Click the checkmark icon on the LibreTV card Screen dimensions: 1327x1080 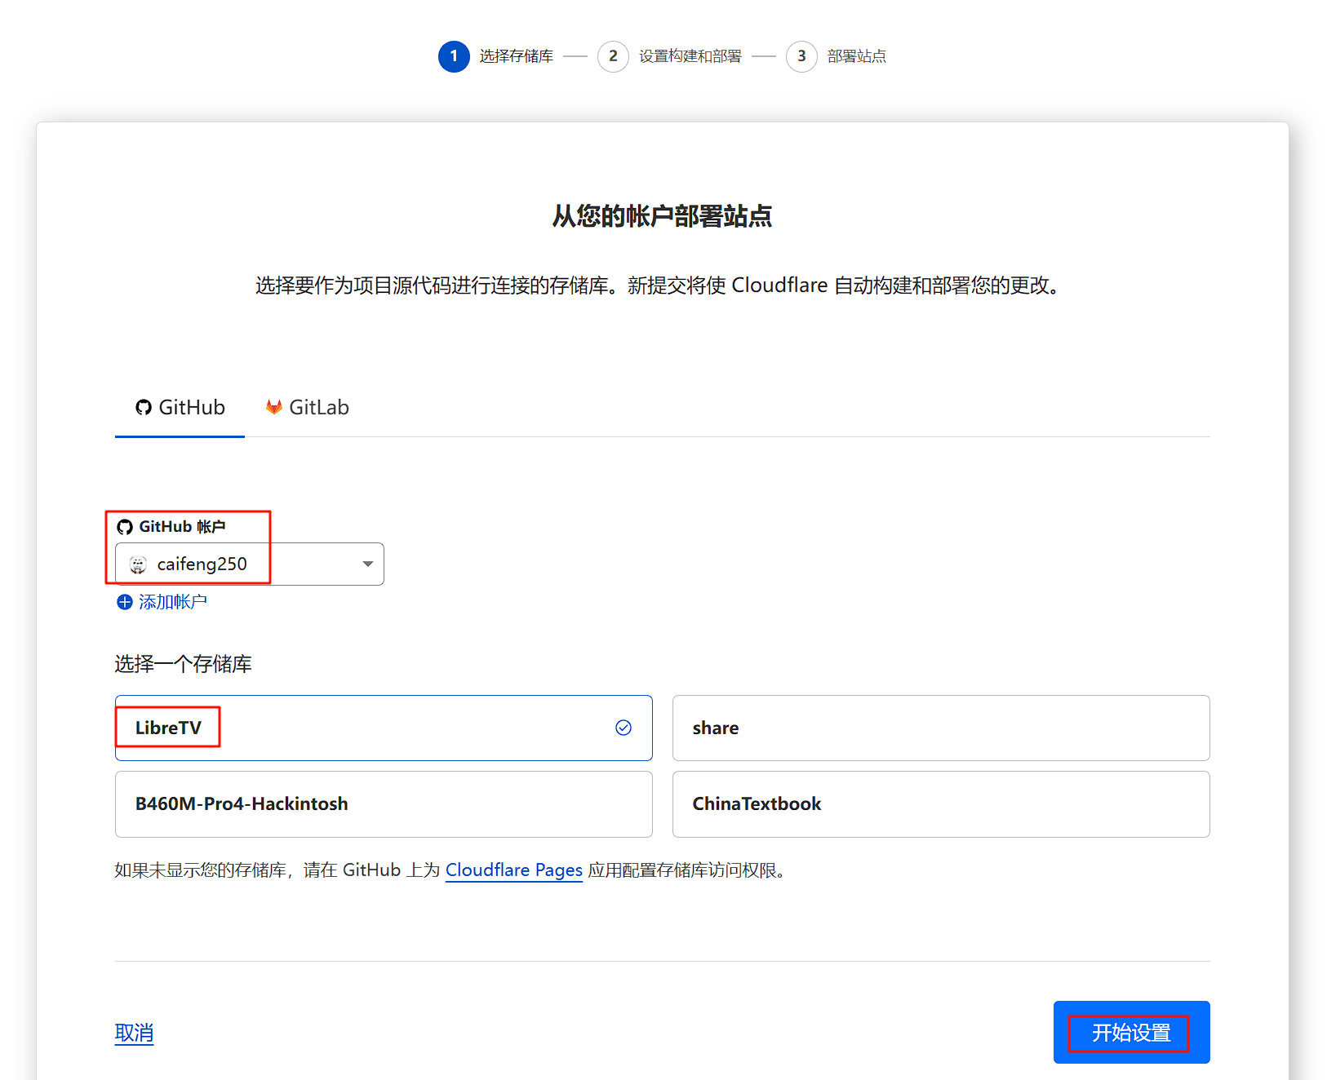pyautogui.click(x=624, y=728)
